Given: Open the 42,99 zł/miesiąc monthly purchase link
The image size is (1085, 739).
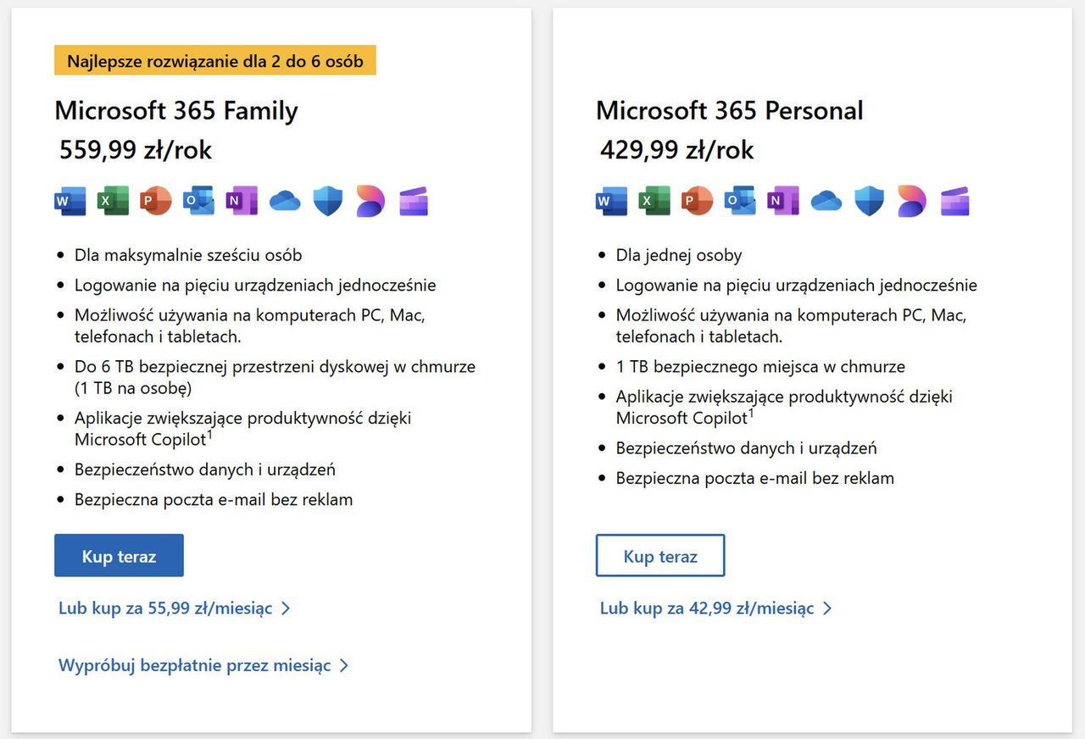Looking at the screenshot, I should pyautogui.click(x=710, y=608).
